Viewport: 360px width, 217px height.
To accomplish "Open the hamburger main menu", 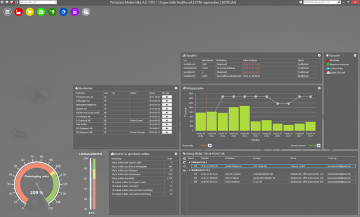I will click(7, 12).
